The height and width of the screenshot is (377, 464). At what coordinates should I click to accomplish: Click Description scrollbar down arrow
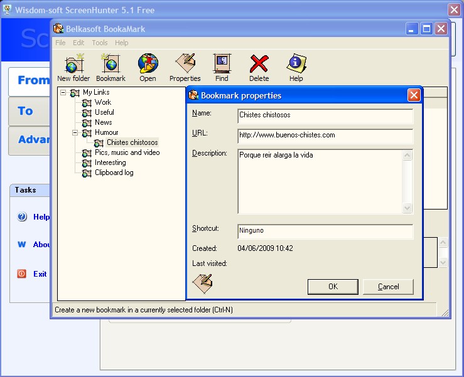[x=407, y=208]
